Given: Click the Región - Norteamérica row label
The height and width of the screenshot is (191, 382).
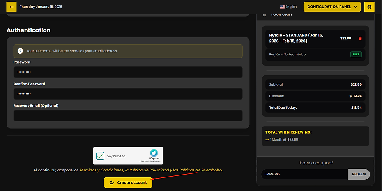Looking at the screenshot, I should pos(288,54).
